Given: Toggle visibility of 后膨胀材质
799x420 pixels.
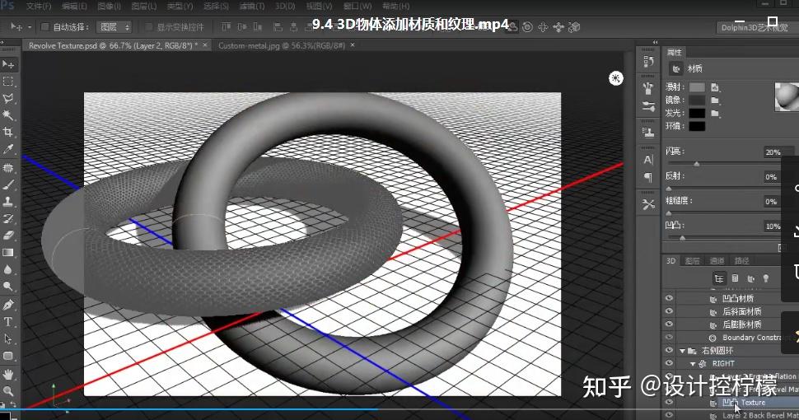Looking at the screenshot, I should 669,324.
